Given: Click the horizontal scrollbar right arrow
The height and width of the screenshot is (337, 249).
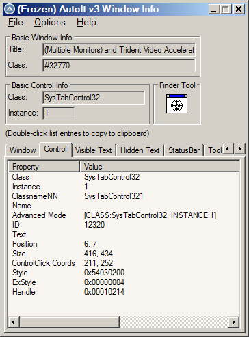Looking at the screenshot, I should pyautogui.click(x=234, y=322).
